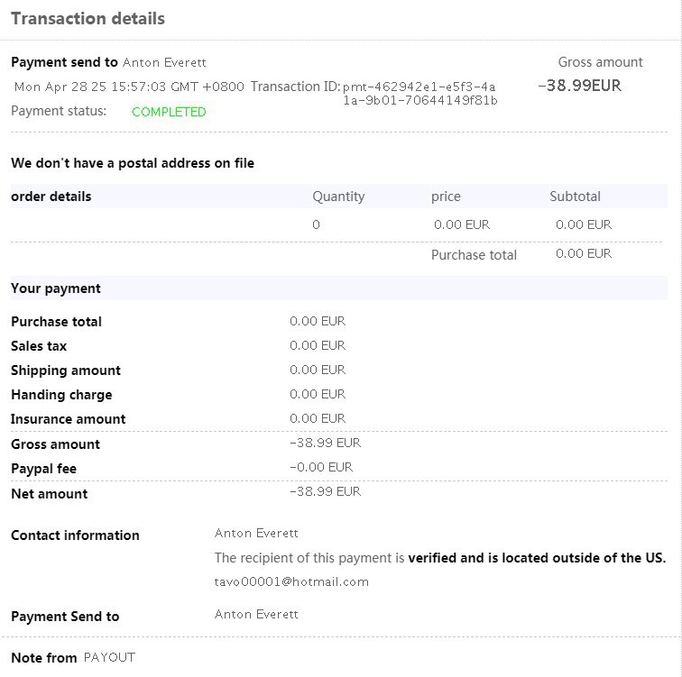Click the Paypal fee value -0.00 EUR
682x677 pixels.
[321, 467]
